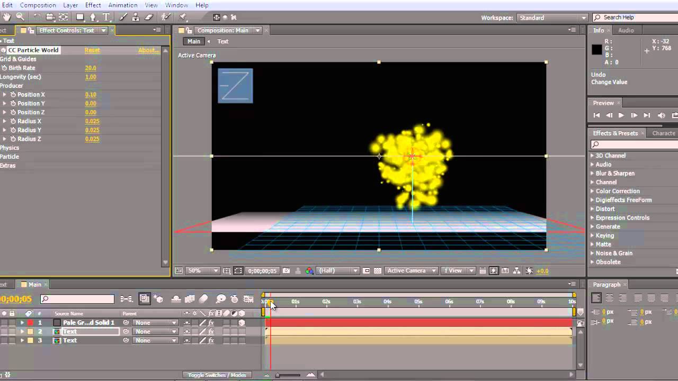Click the First Frame button in Preview
This screenshot has width=678, height=381.
click(x=596, y=115)
